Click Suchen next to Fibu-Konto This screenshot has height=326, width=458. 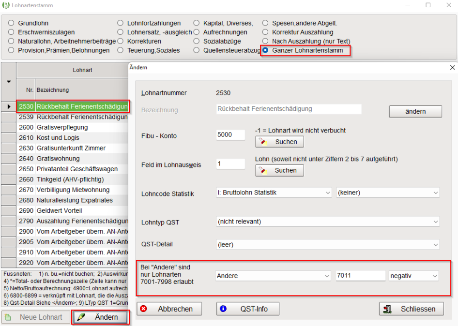279,142
